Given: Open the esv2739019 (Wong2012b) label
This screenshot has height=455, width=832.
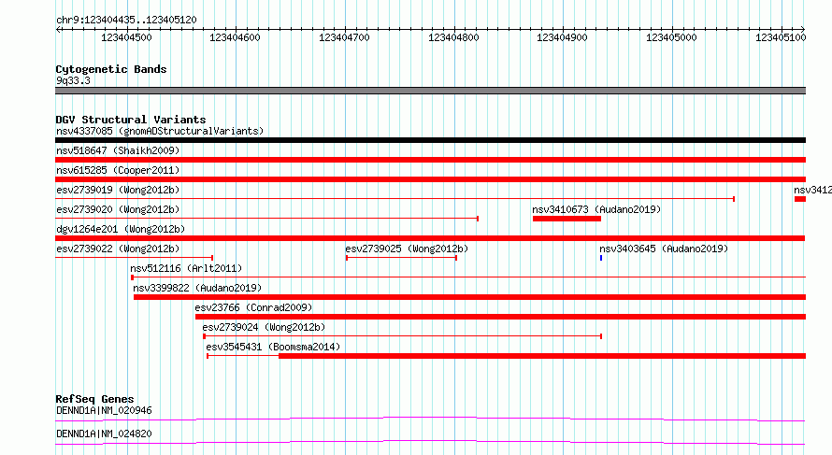Looking at the screenshot, I should 118,190.
